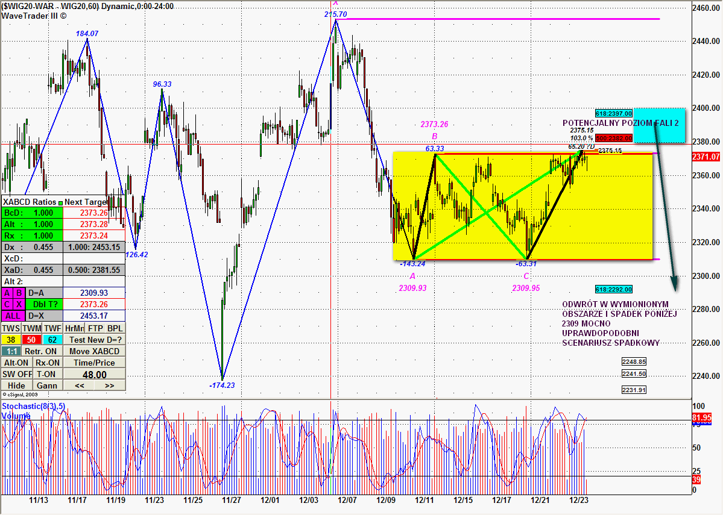Select the cyan 62 swatch
Screen dimensions: 723x515
pos(52,340)
